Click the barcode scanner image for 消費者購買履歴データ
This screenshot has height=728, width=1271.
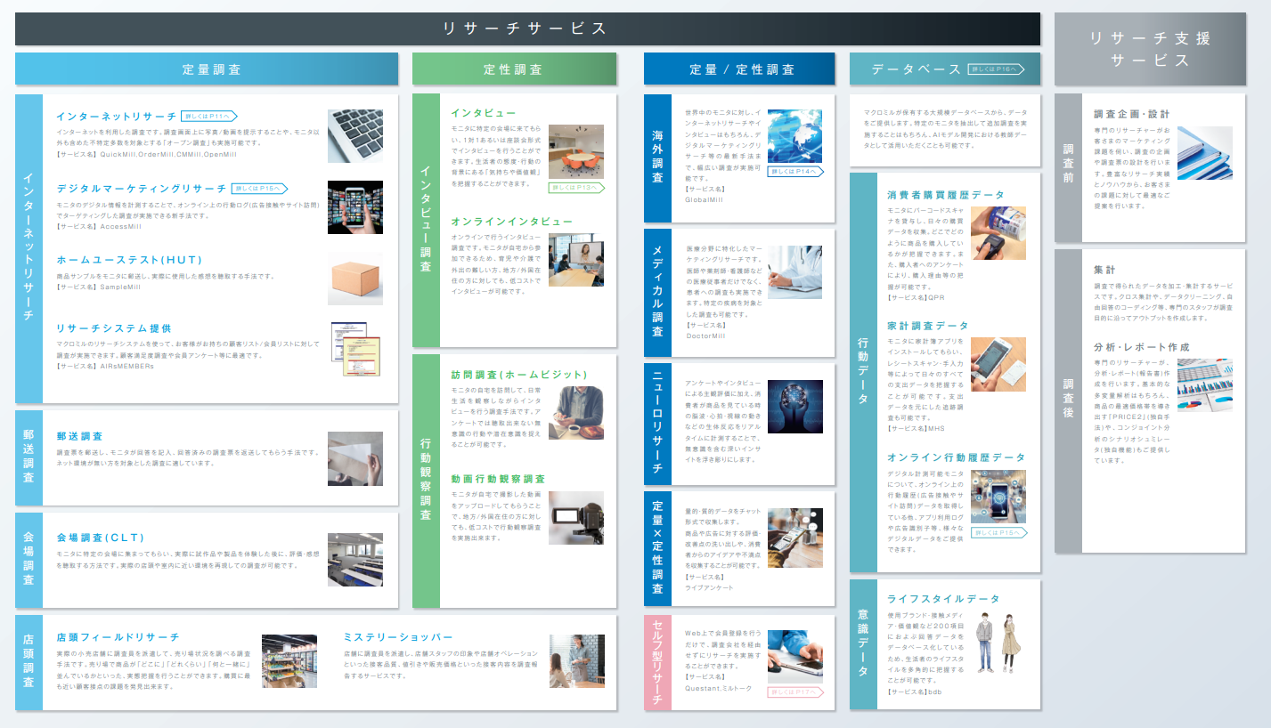click(x=998, y=233)
